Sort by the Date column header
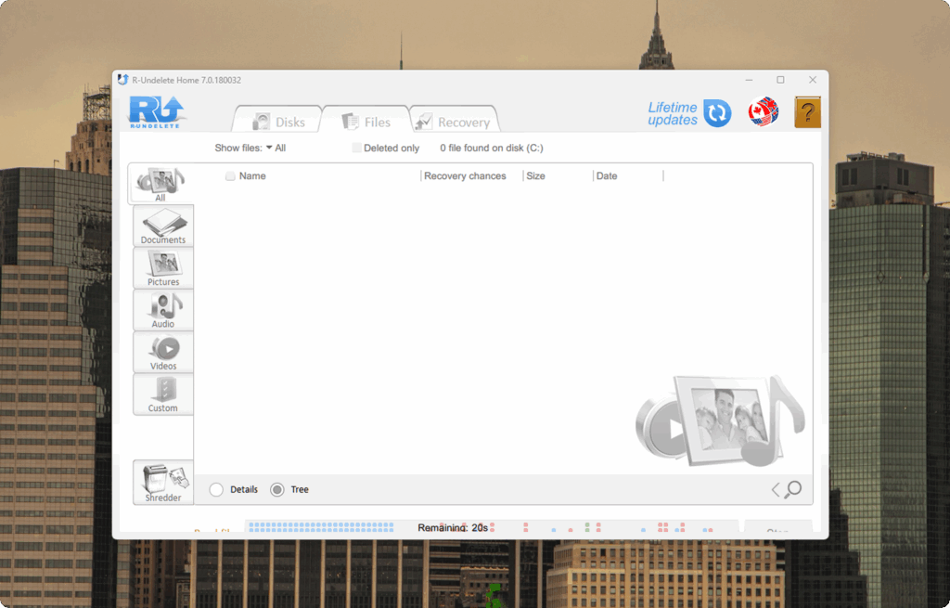 pyautogui.click(x=607, y=175)
